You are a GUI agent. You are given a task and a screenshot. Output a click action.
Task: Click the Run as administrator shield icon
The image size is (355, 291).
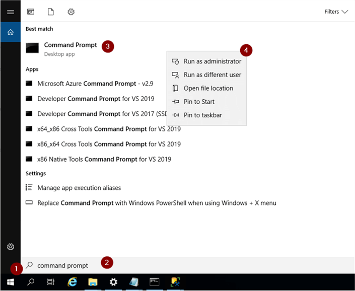pyautogui.click(x=175, y=61)
